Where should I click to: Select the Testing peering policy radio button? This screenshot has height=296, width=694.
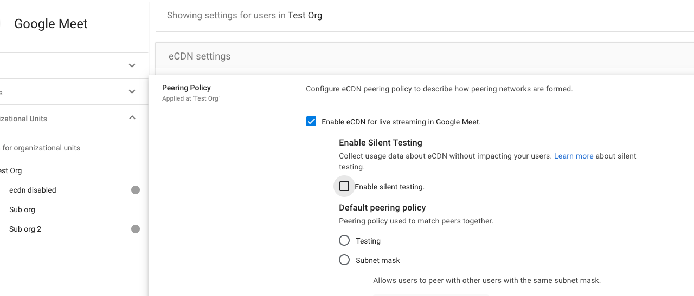[344, 240]
